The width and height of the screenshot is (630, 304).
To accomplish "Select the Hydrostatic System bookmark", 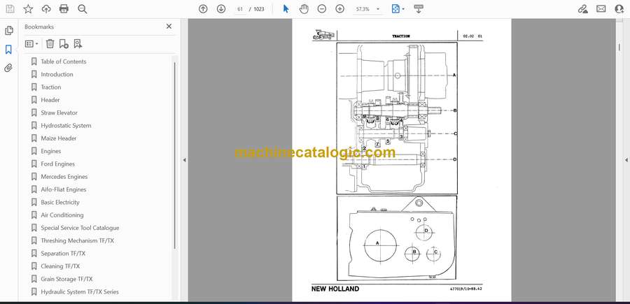I will coord(66,126).
